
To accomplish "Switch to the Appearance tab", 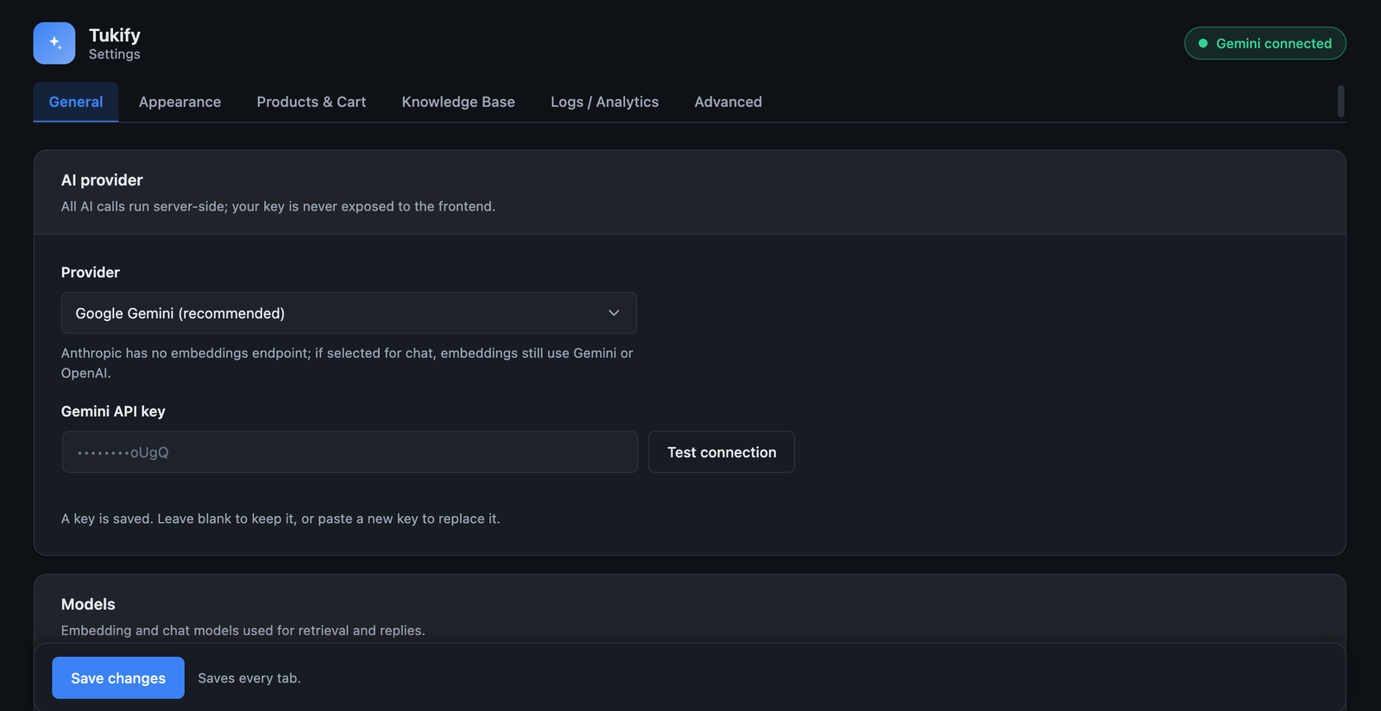I will pos(180,102).
